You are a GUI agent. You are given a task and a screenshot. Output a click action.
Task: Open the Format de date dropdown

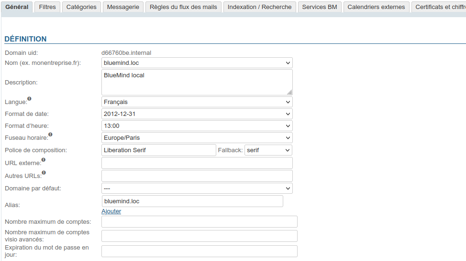click(197, 114)
